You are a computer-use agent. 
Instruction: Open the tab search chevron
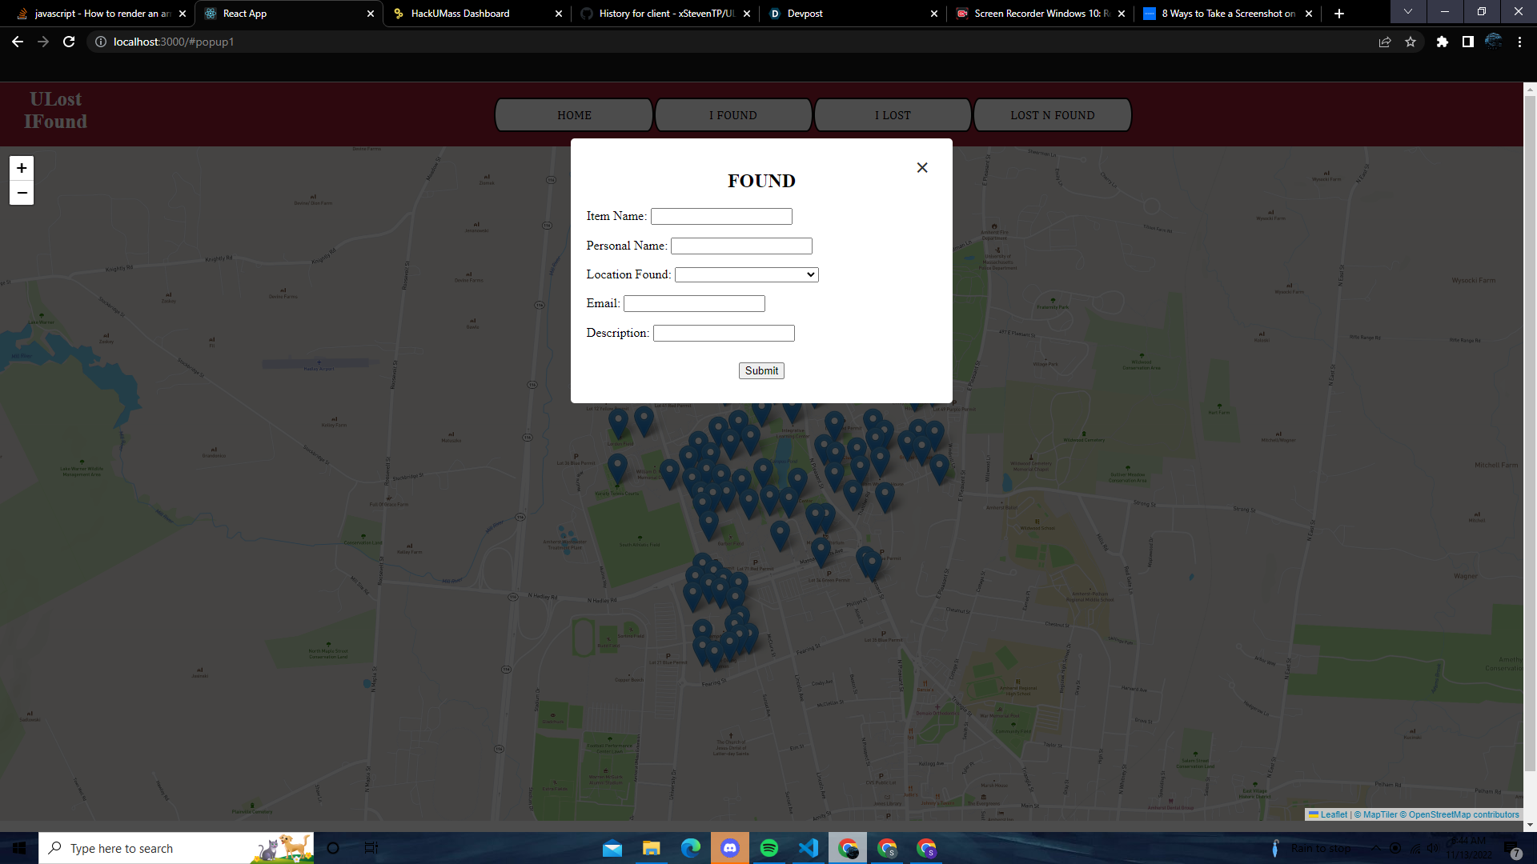point(1407,12)
